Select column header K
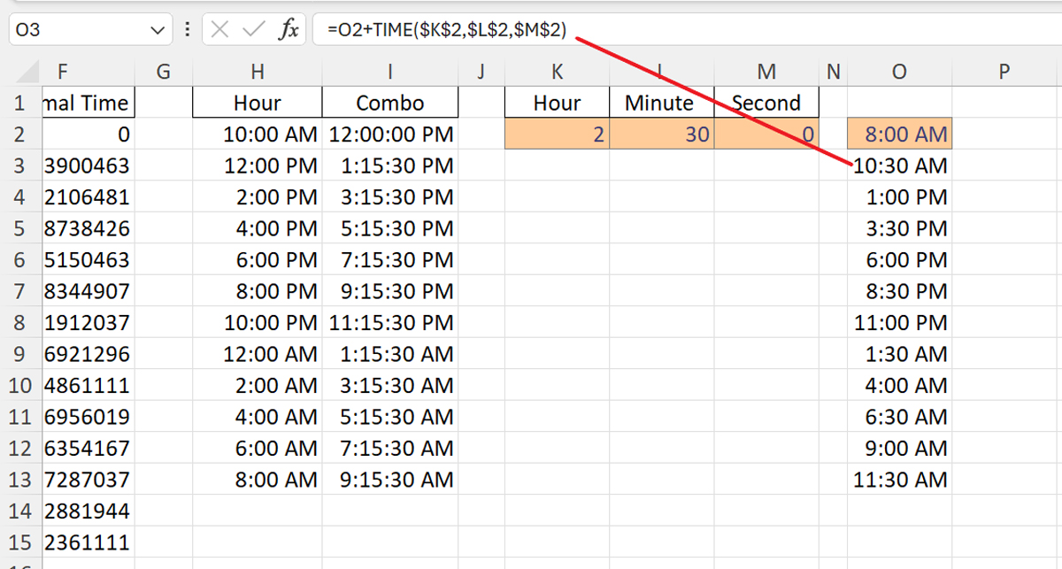The height and width of the screenshot is (569, 1062). 556,71
